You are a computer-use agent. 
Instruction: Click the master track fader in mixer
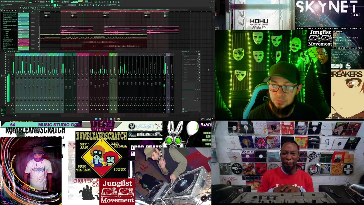click(x=13, y=83)
